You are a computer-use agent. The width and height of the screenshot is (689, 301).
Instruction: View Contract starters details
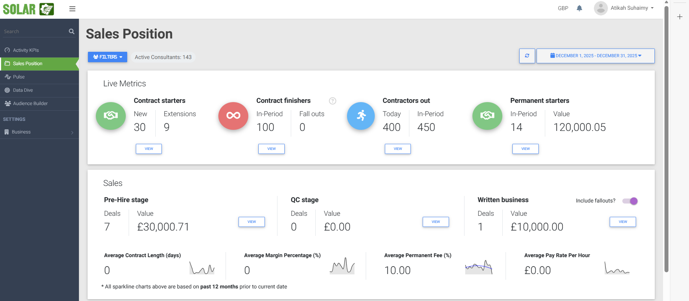tap(148, 149)
